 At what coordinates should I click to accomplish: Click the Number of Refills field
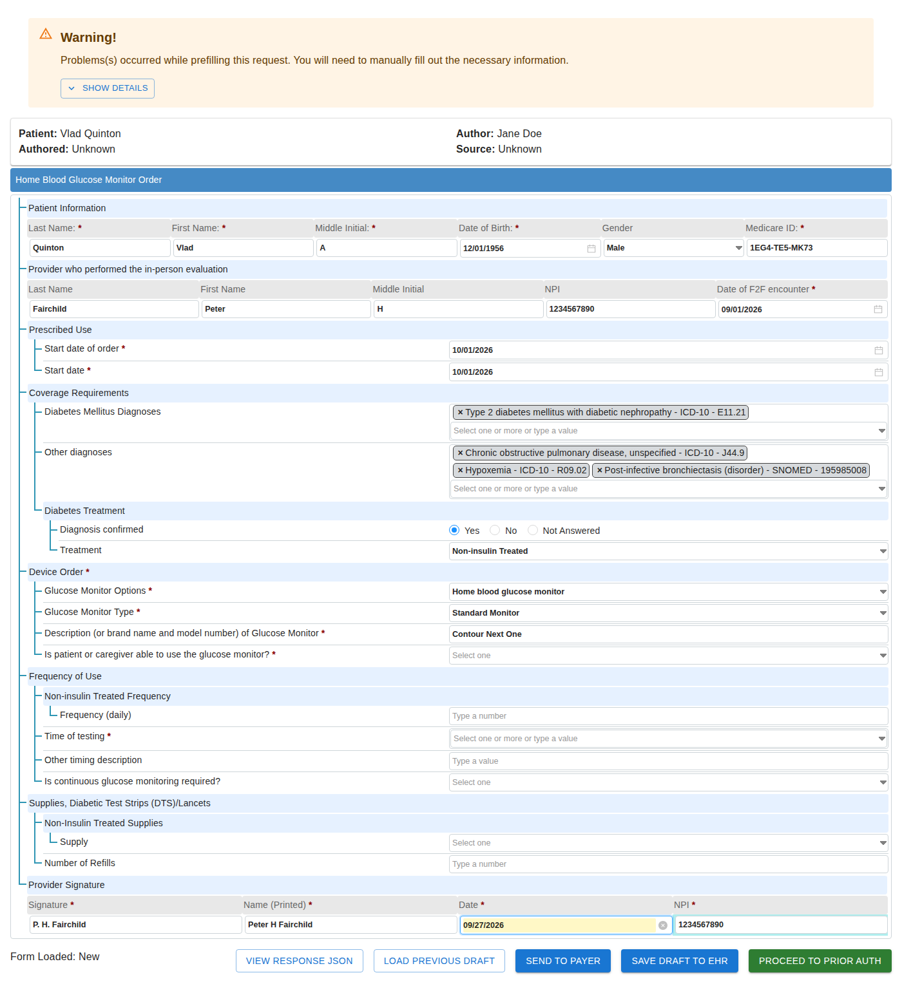coord(669,864)
